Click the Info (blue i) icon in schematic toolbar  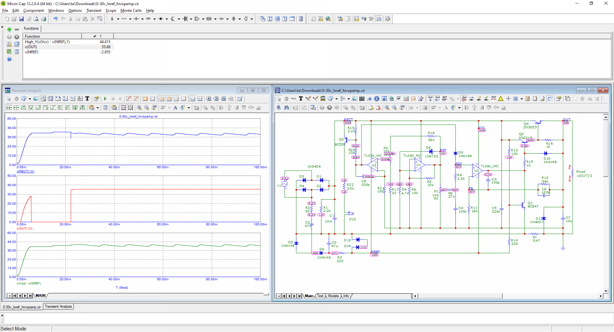click(377, 98)
